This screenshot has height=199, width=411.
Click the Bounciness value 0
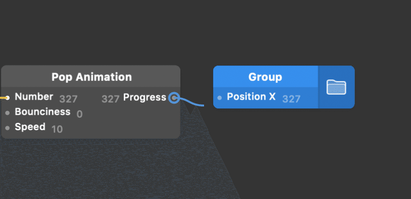(x=79, y=114)
